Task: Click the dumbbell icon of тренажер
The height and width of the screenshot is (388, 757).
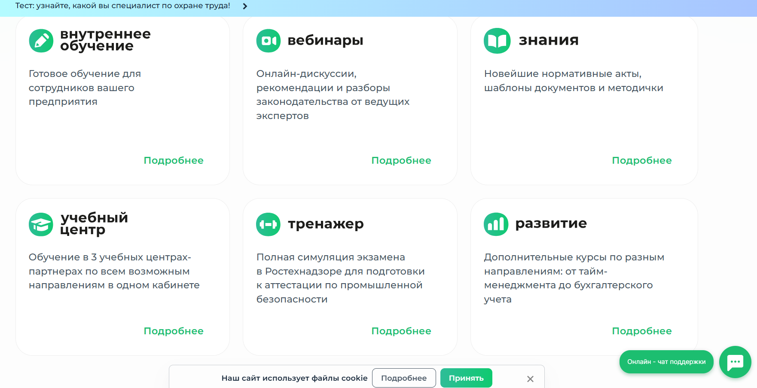Action: coord(268,224)
